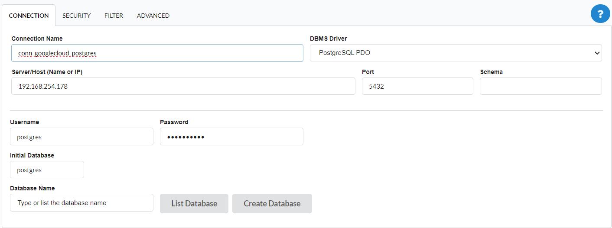The width and height of the screenshot is (612, 228).
Task: Click the "Database Name" label
Action: tap(33, 188)
